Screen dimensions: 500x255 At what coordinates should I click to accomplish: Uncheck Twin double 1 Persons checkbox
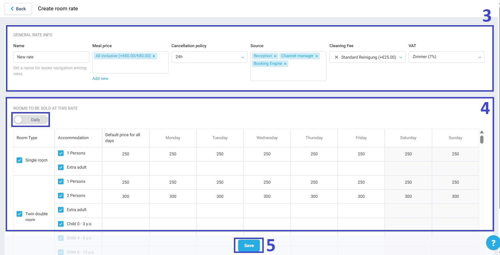pos(61,181)
